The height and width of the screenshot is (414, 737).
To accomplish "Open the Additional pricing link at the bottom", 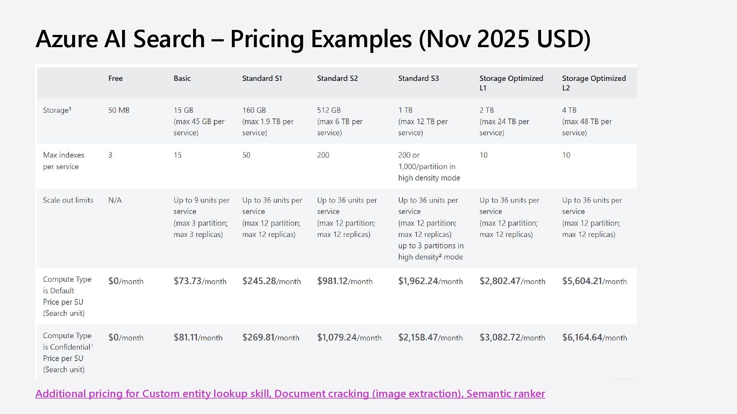I will (290, 394).
